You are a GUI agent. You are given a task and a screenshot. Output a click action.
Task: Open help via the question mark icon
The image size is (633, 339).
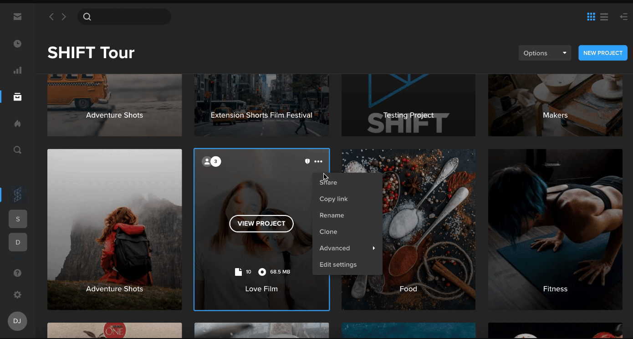click(x=17, y=273)
